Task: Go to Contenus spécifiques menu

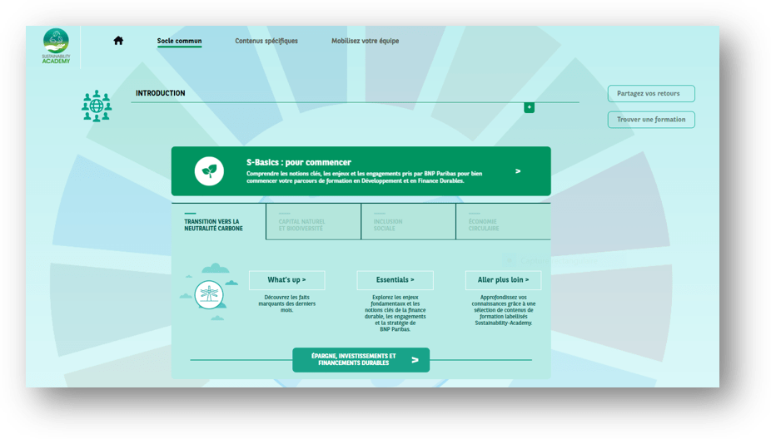Action: (266, 41)
